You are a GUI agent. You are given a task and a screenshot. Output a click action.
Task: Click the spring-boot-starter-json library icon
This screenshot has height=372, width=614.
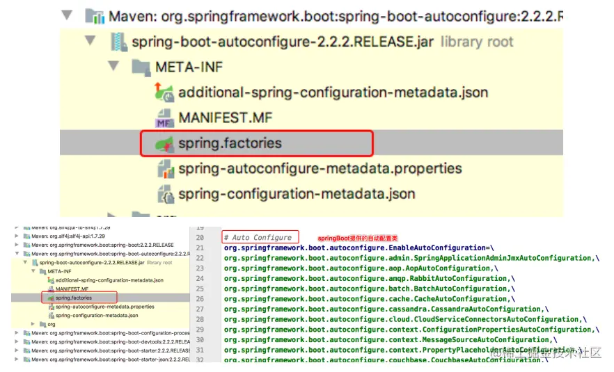pyautogui.click(x=26, y=359)
